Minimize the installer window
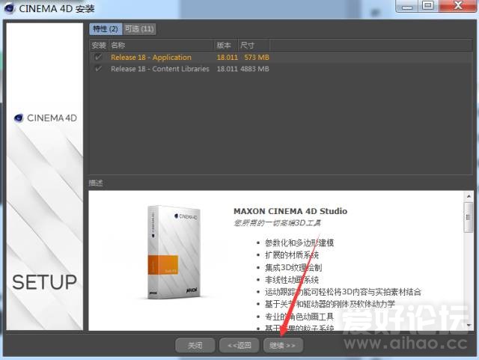This screenshot has width=479, height=360. coord(407,6)
